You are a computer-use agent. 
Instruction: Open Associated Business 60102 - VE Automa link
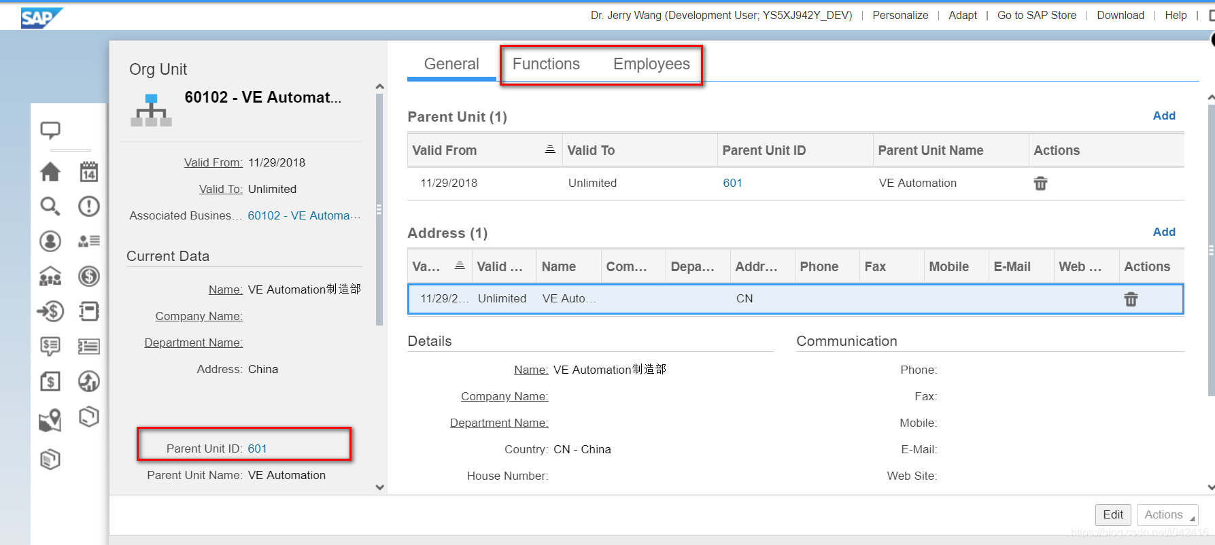point(304,215)
